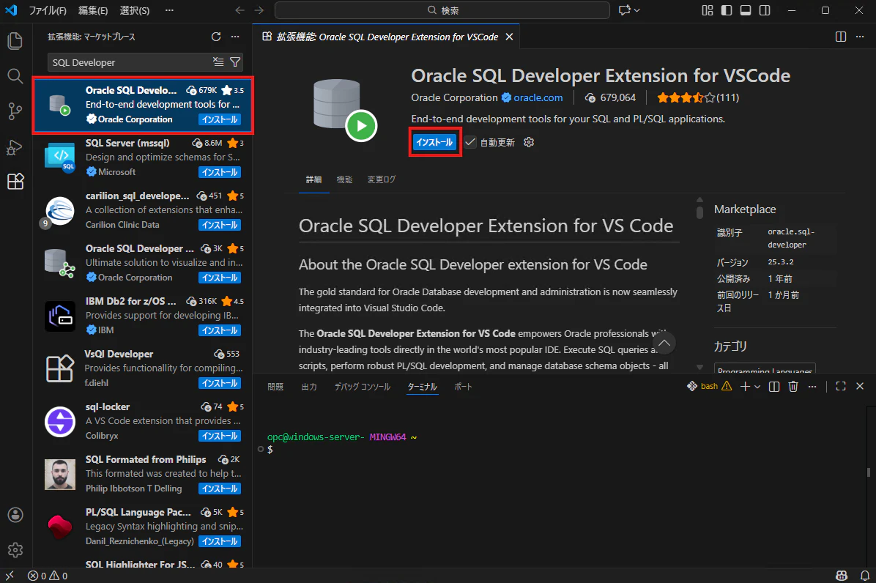Open the extension settings gear next to auto update

pyautogui.click(x=529, y=142)
